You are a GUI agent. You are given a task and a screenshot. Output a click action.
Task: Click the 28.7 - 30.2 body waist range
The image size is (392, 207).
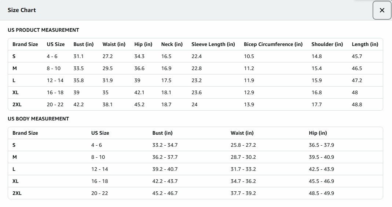243,157
